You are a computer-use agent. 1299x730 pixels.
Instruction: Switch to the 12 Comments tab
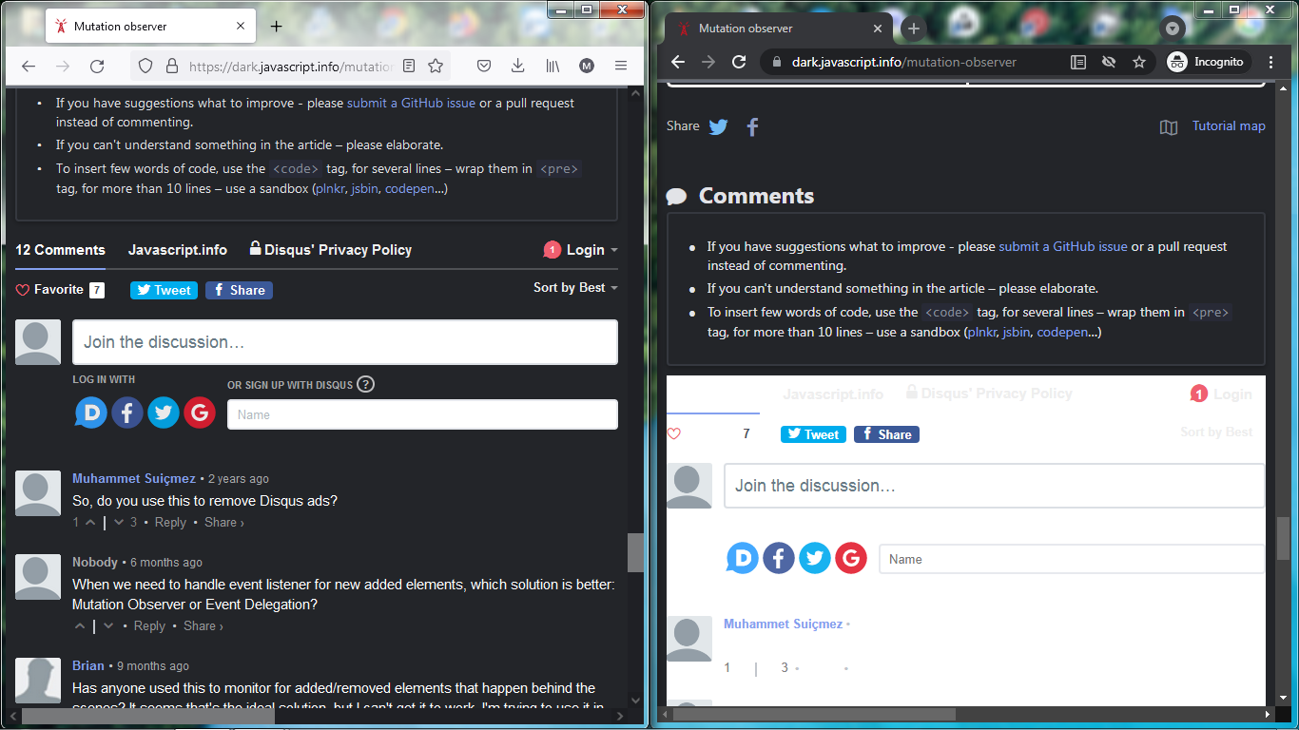coord(59,250)
